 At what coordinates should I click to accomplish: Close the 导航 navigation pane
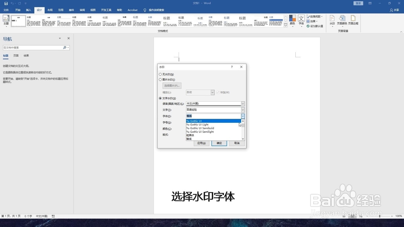(x=69, y=38)
